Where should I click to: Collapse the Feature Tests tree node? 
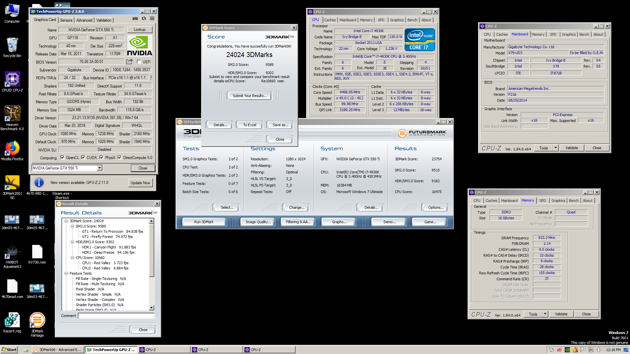click(66, 273)
